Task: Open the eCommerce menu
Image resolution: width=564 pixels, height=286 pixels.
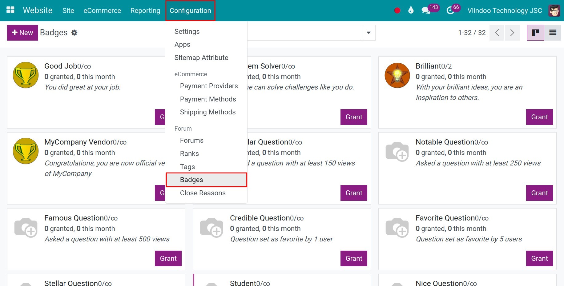Action: pyautogui.click(x=102, y=10)
